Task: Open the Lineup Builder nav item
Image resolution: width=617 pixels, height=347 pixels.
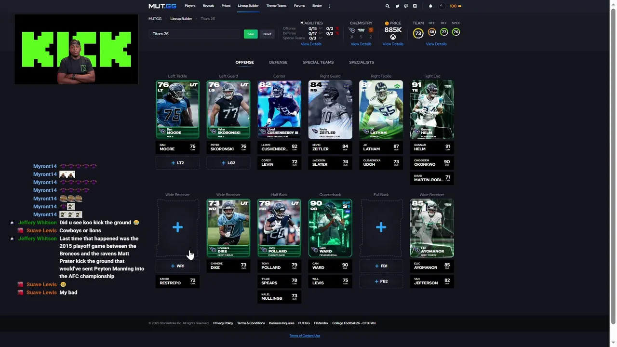Action: [x=248, y=6]
